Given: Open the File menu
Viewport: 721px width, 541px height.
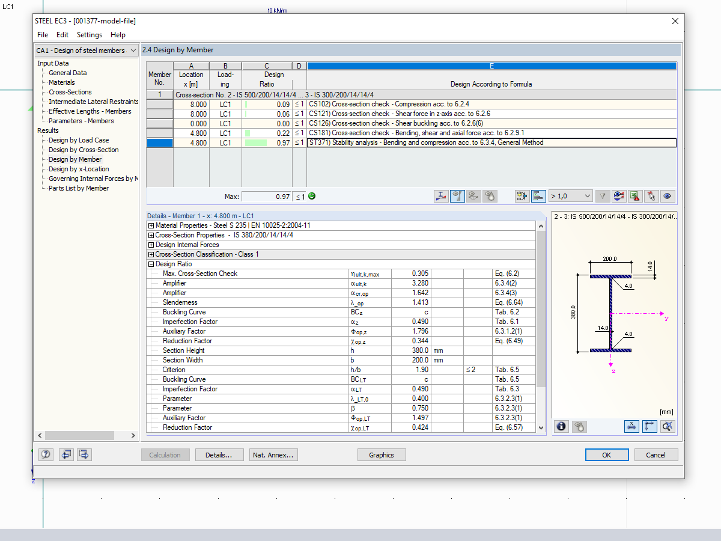Looking at the screenshot, I should [x=43, y=35].
